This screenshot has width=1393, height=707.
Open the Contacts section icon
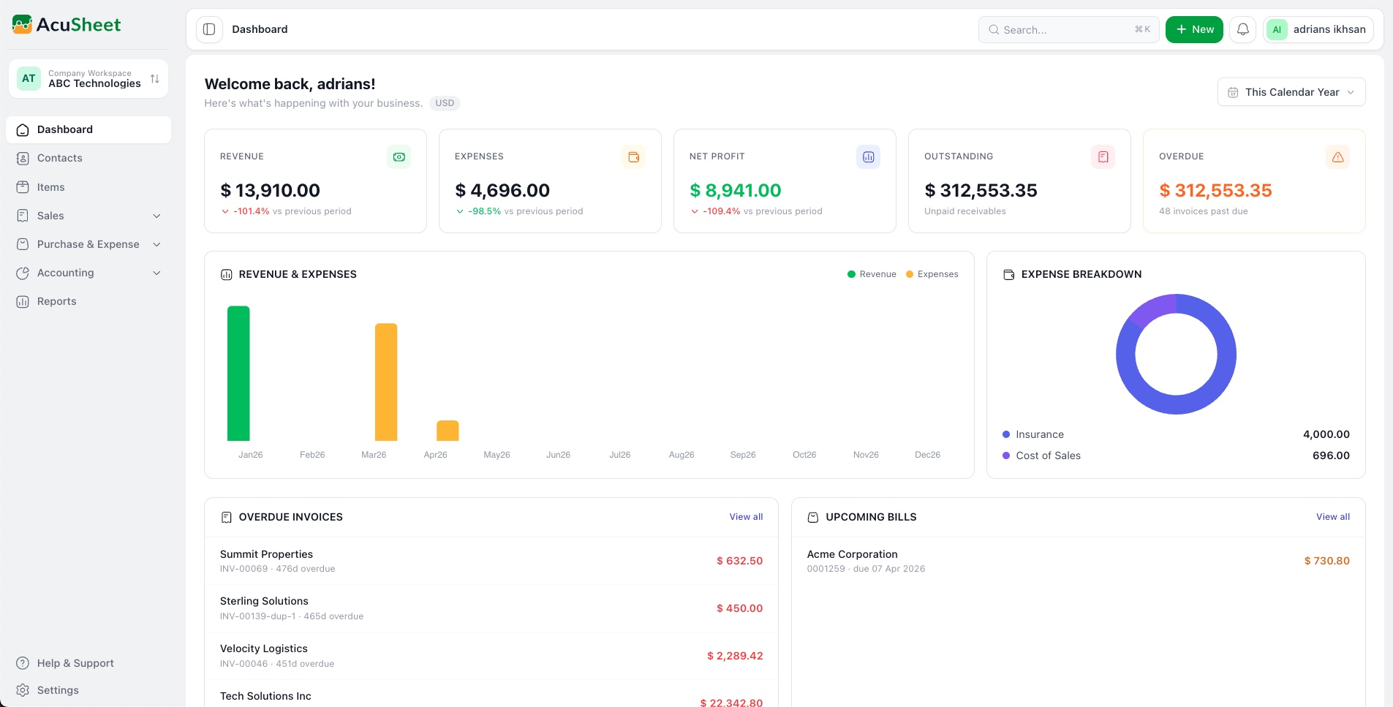23,158
